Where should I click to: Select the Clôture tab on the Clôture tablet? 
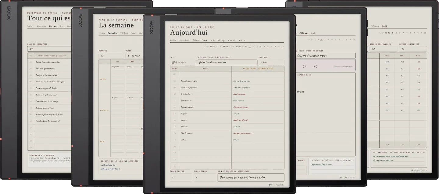tap(303, 33)
